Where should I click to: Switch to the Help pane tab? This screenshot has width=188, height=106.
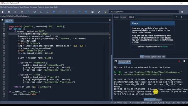point(142,57)
